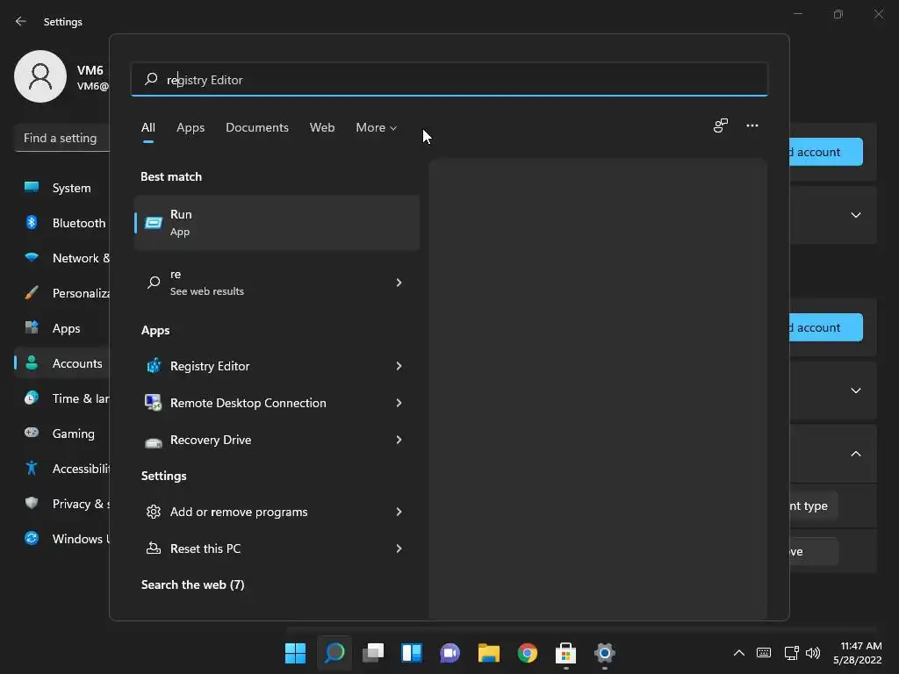This screenshot has height=674, width=899.
Task: Open Network in Settings sidebar
Action: (62, 258)
